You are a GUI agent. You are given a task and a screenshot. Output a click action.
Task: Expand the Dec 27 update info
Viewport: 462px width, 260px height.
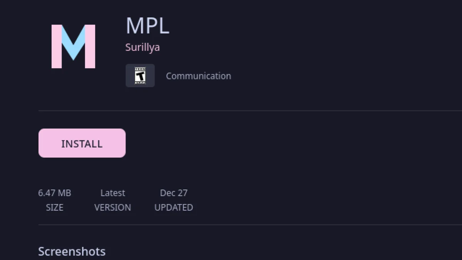(x=174, y=193)
